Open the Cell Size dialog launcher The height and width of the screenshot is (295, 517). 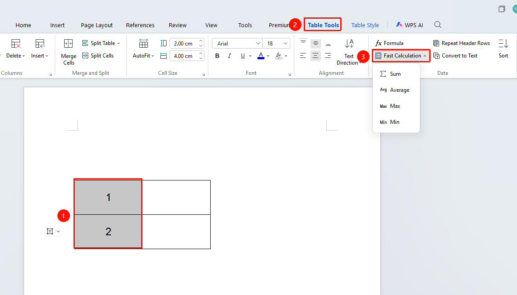pyautogui.click(x=204, y=74)
